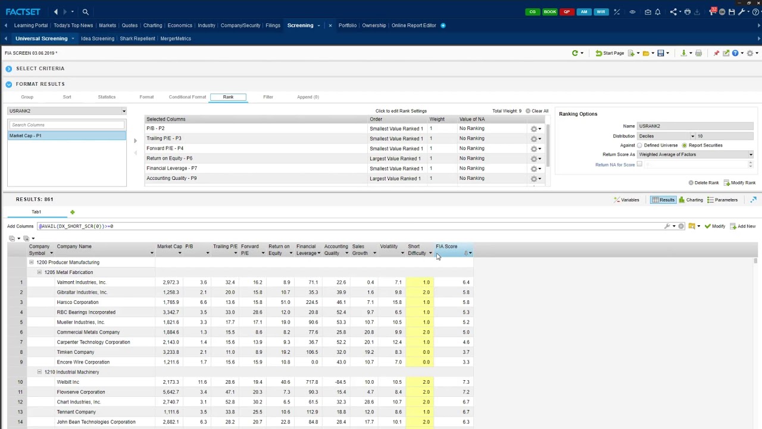The image size is (762, 429).
Task: Open Market Cap column dropdown arrow
Action: 179,253
